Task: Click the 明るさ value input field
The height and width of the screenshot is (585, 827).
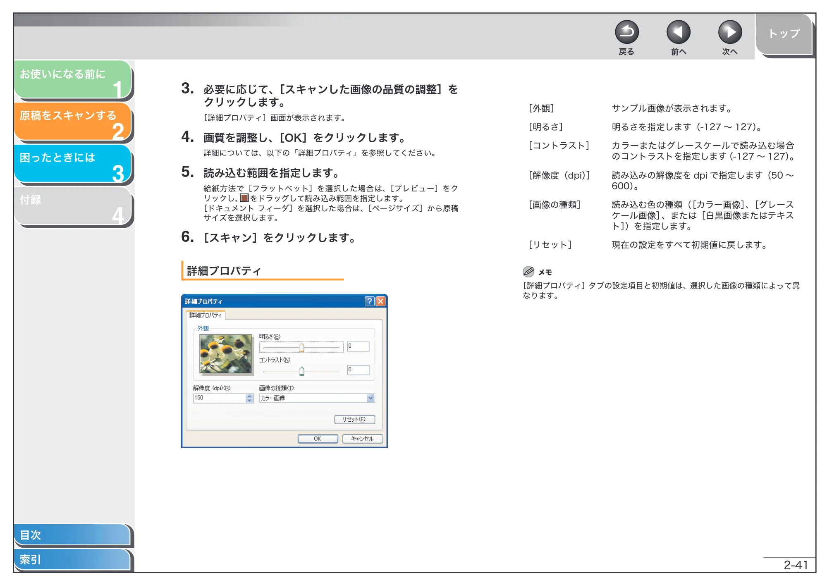Action: [x=358, y=346]
